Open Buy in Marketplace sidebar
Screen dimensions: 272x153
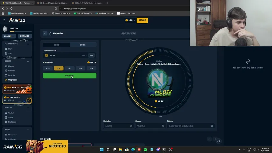coord(10,49)
